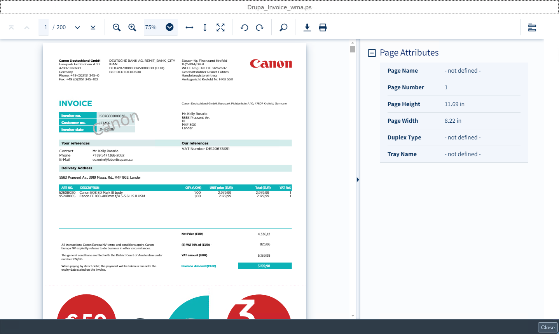
Task: Collapse the Page Attributes section
Action: pyautogui.click(x=372, y=53)
